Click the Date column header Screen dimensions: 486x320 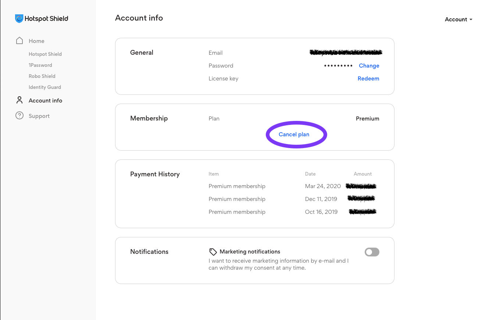coord(310,174)
